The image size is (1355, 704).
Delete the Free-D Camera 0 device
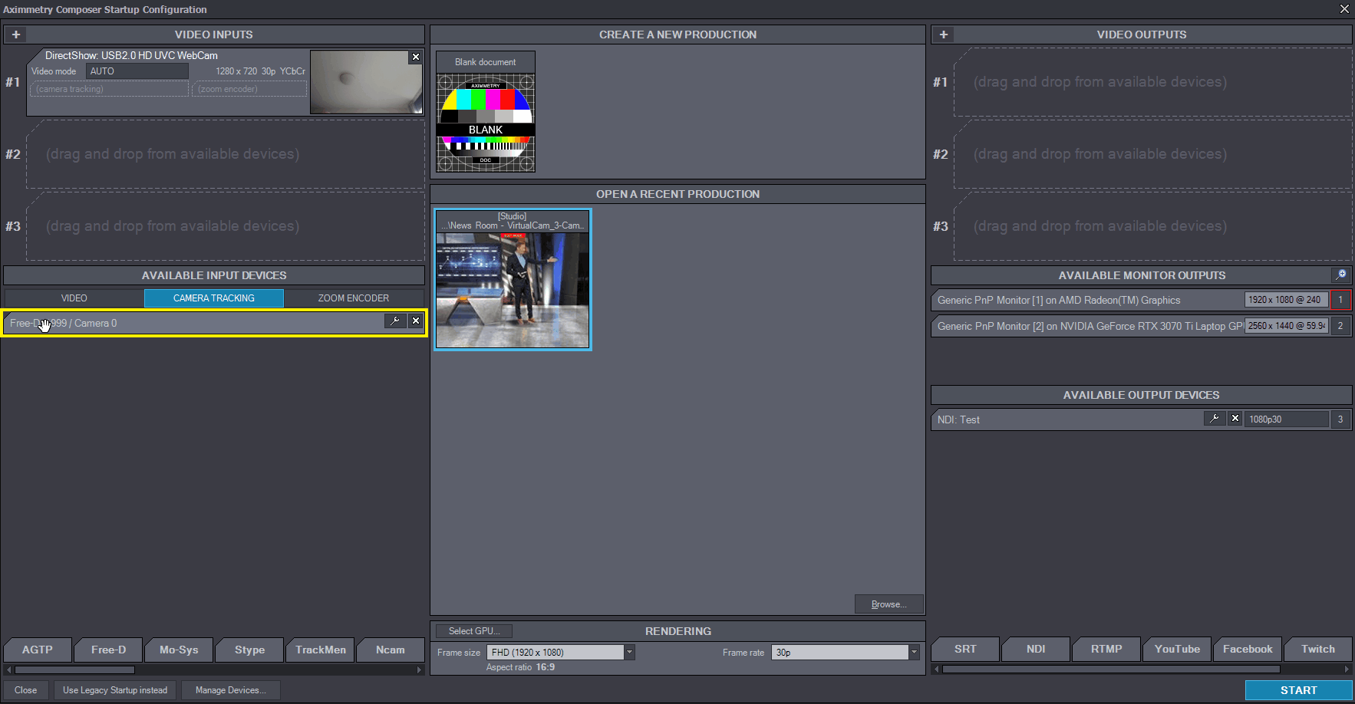[x=416, y=321]
